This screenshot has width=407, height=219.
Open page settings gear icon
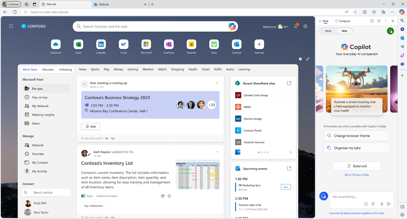pos(305,26)
